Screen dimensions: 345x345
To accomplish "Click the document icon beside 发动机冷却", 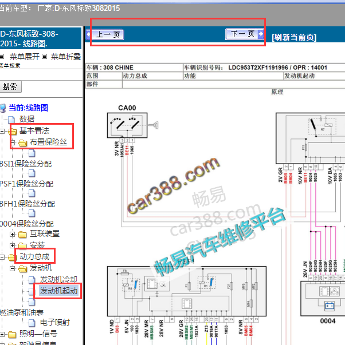I will click(32, 280).
